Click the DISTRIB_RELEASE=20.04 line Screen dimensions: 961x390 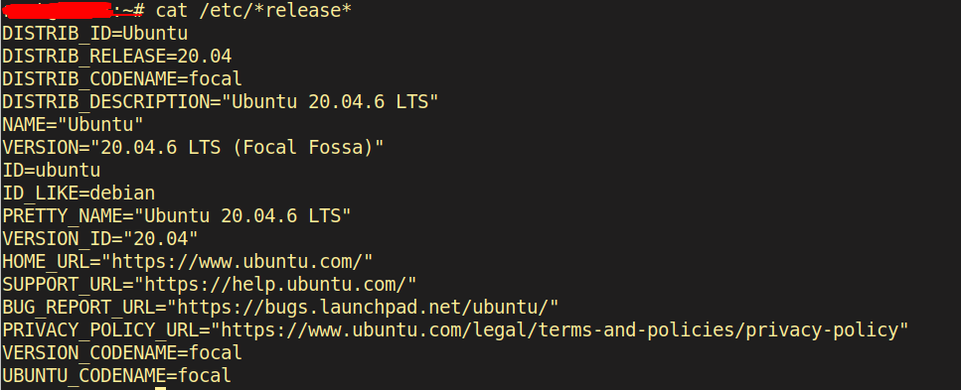(x=117, y=57)
